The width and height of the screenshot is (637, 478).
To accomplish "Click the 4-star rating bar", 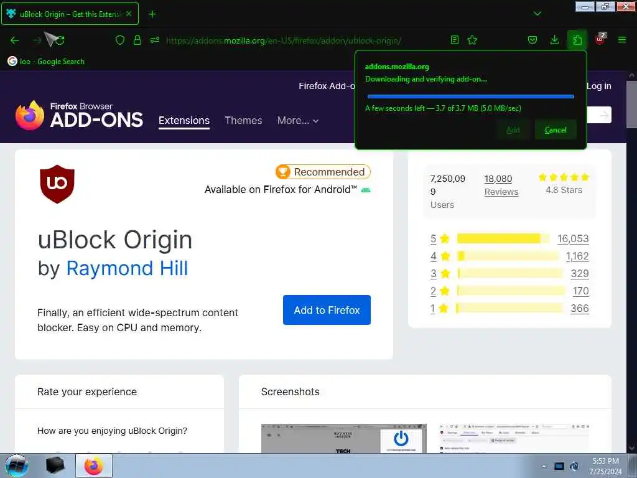I will [508, 256].
